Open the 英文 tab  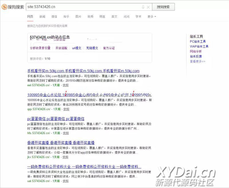114,17
